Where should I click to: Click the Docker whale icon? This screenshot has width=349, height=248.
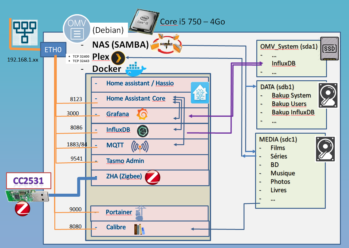pos(136,69)
